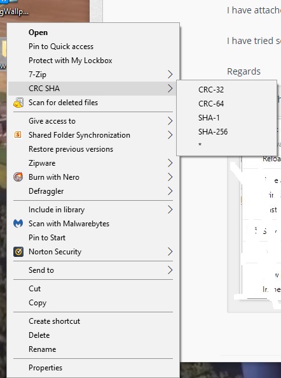This screenshot has height=378, width=281.
Task: Expand the Include in library arrow
Action: pos(170,210)
